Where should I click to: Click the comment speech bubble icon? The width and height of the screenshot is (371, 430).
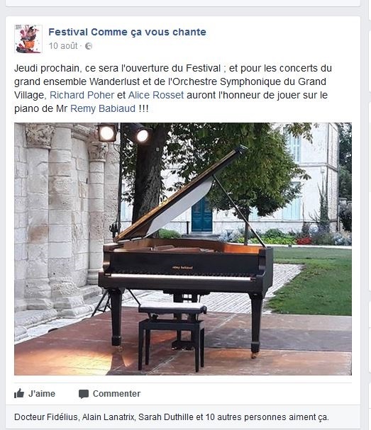point(84,394)
